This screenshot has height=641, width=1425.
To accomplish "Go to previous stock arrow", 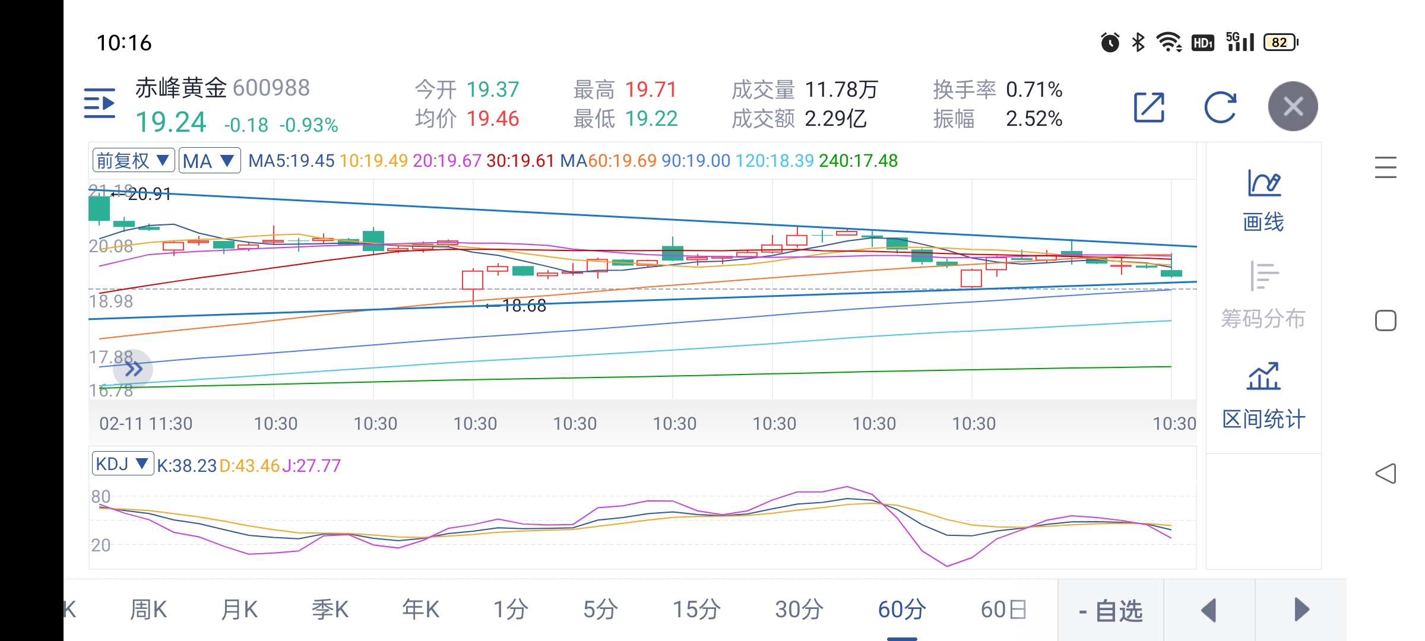I will click(1209, 610).
